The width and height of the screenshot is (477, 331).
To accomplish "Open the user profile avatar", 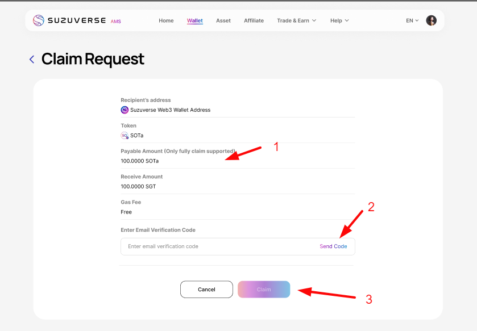I will click(431, 20).
